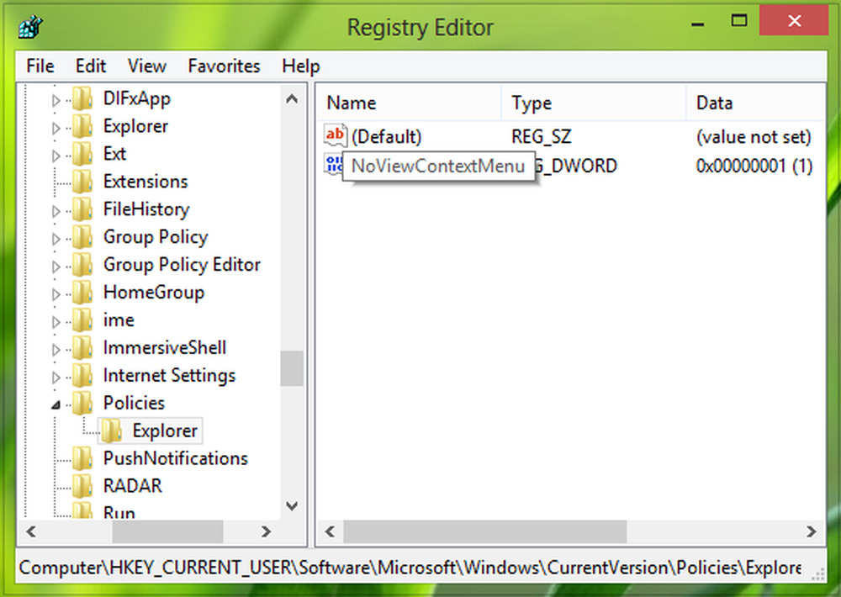This screenshot has width=841, height=597.
Task: Click the folder icon beside DIFxApp
Action: click(x=82, y=98)
